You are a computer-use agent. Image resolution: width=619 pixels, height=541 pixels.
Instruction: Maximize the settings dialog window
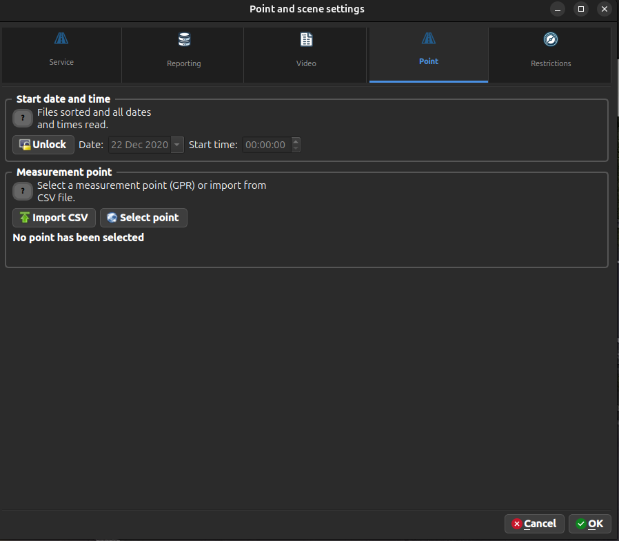[580, 9]
